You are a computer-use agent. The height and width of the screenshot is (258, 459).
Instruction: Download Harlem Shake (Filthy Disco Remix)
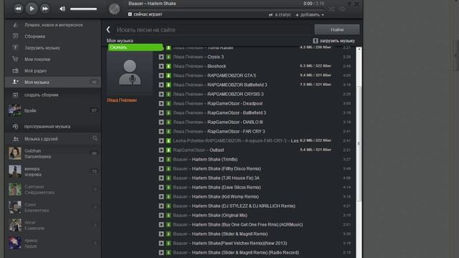tap(169, 169)
